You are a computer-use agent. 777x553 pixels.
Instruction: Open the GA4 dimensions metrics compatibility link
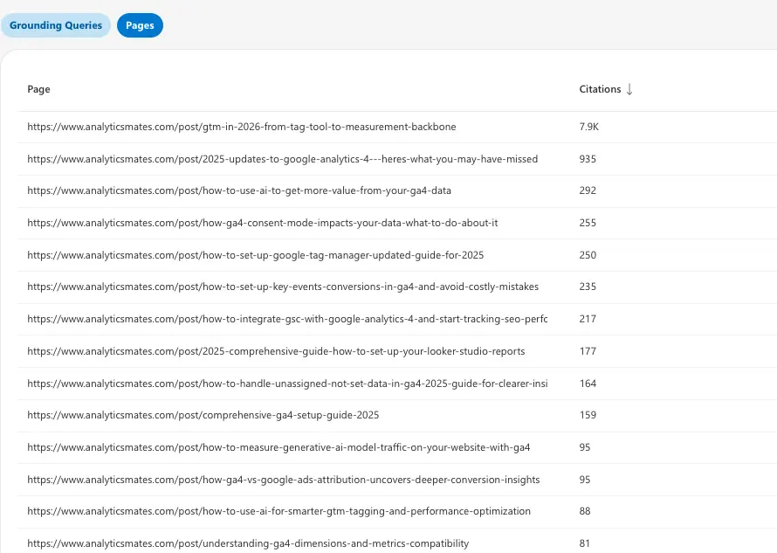pos(249,543)
